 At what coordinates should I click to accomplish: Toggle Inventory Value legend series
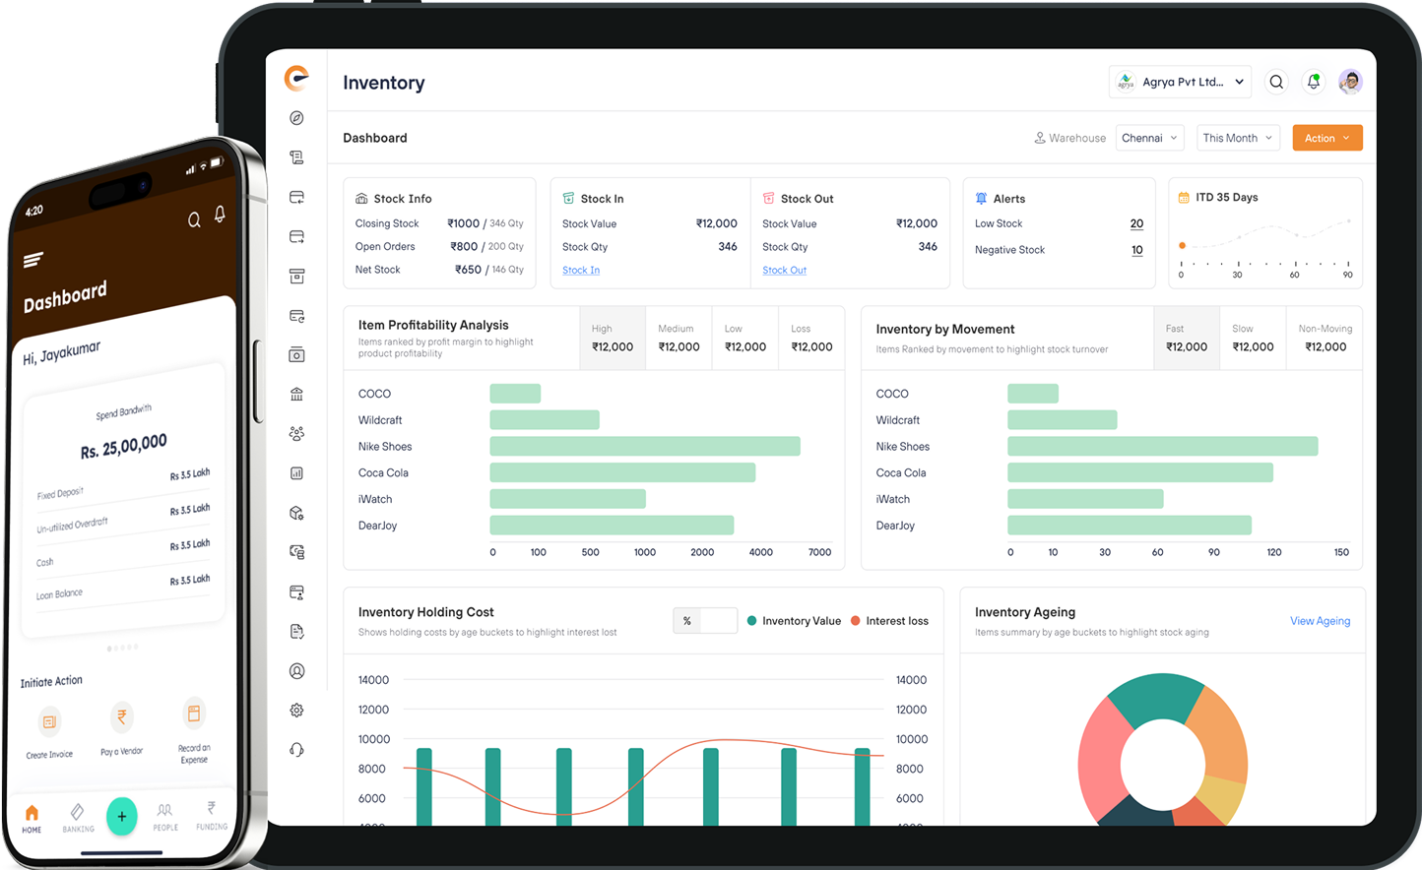pos(794,621)
